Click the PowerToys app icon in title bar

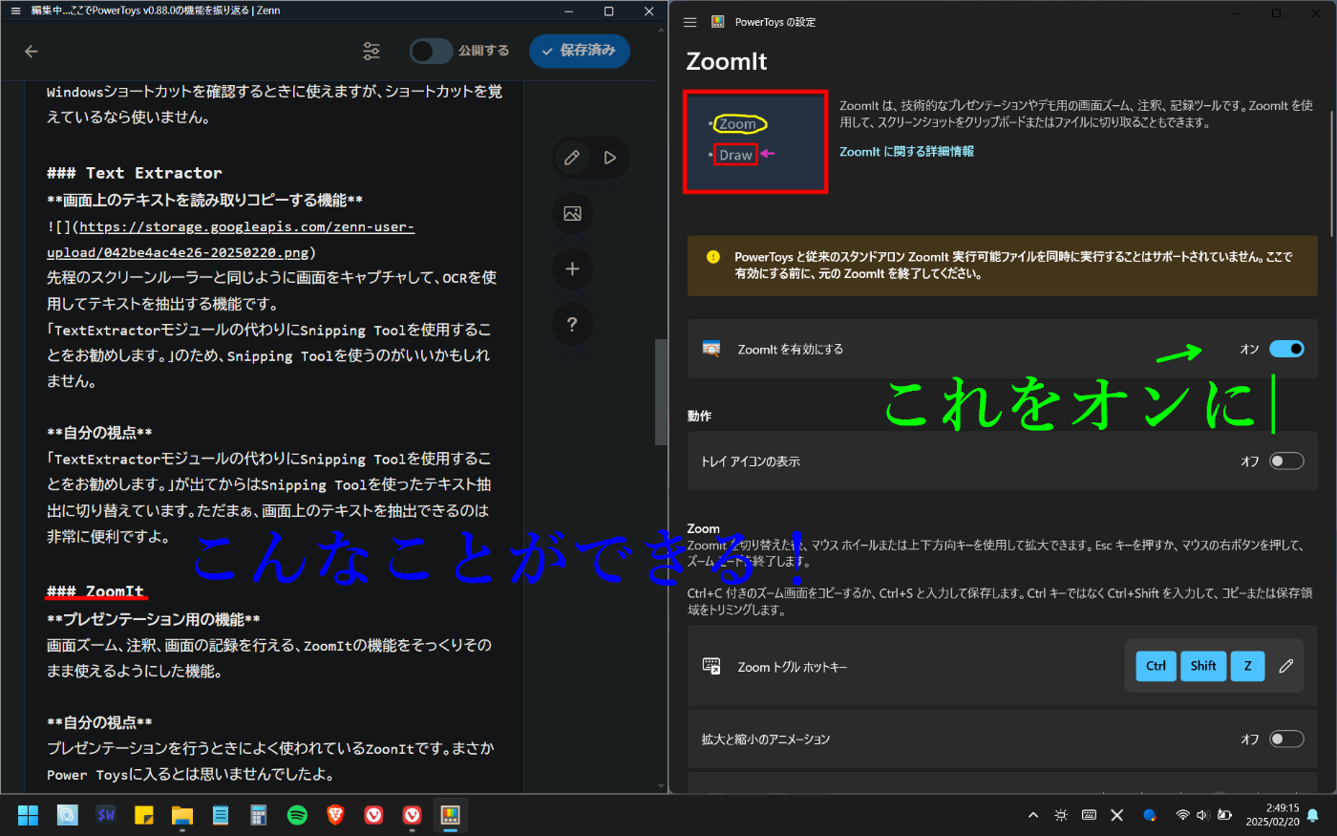pos(718,22)
